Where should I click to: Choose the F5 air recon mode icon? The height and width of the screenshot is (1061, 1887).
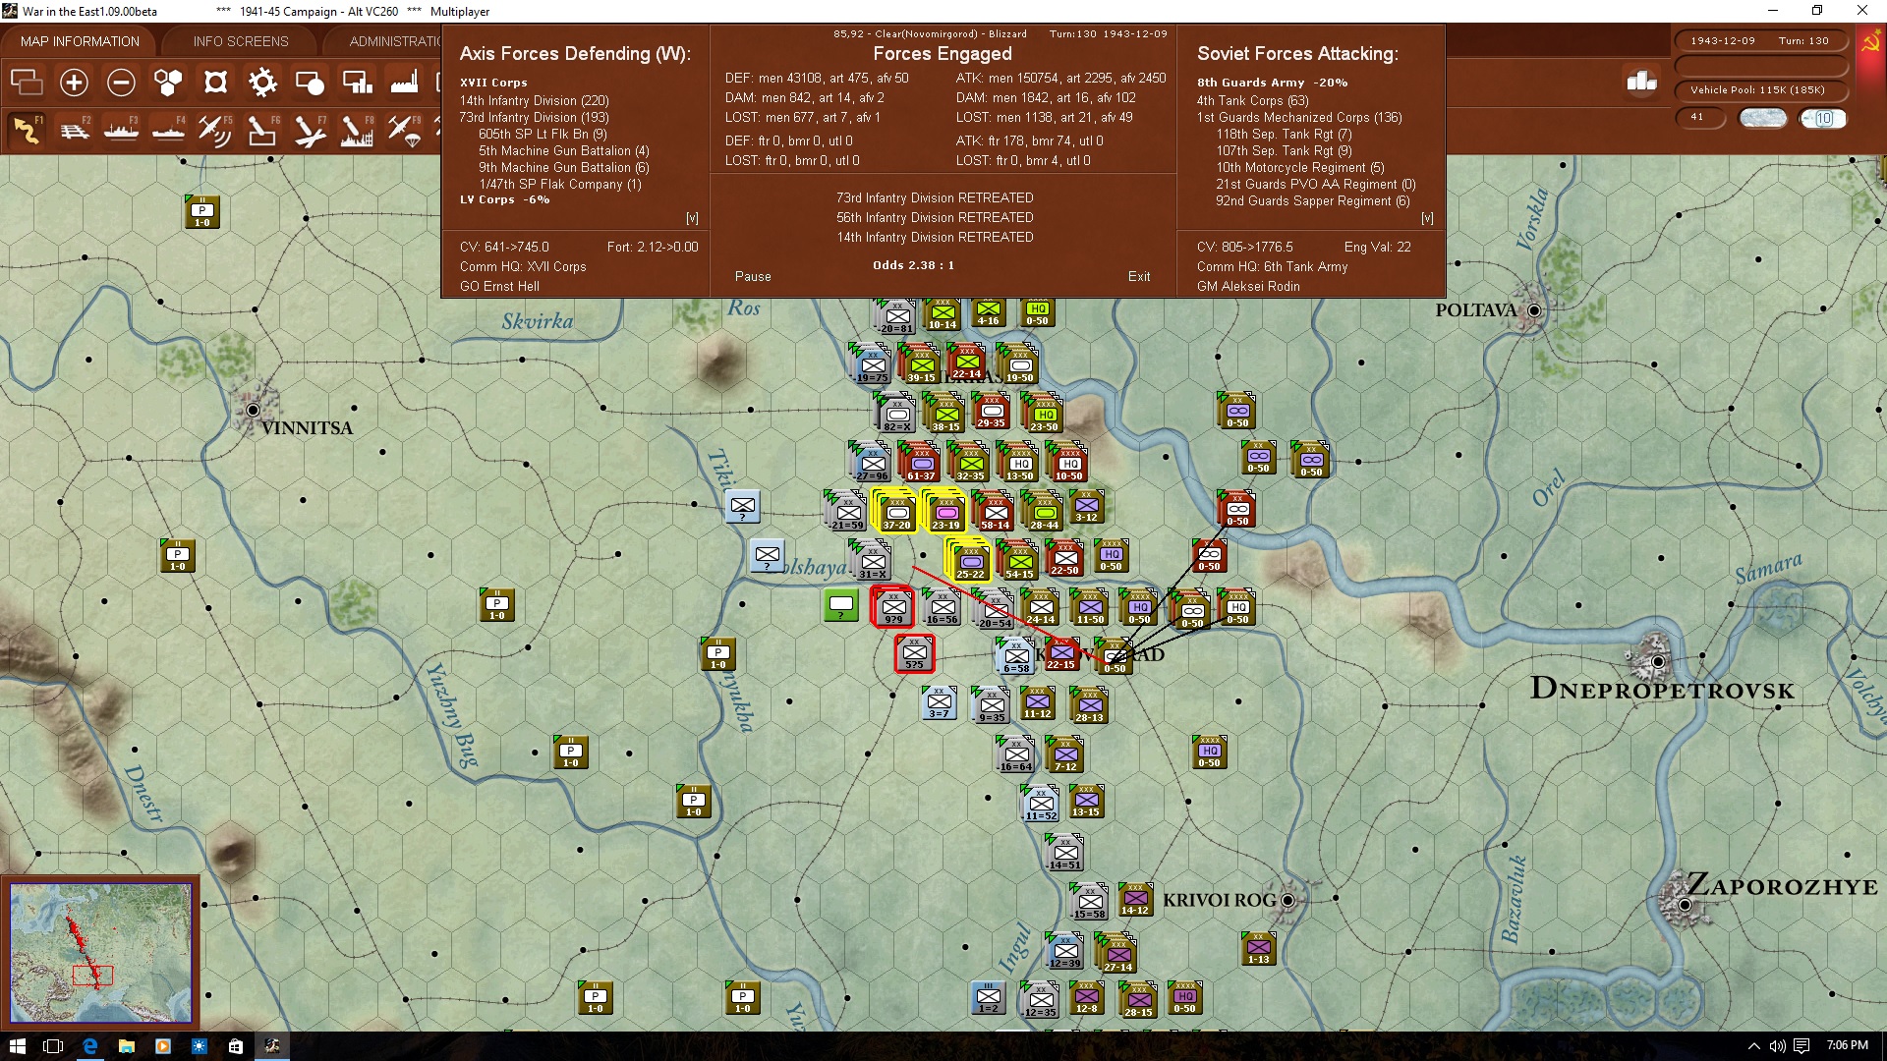[214, 130]
